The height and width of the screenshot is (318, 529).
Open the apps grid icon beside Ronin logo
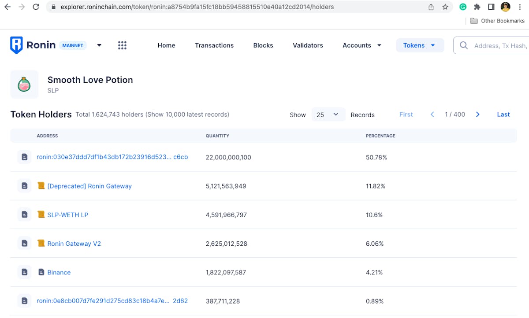tap(122, 45)
